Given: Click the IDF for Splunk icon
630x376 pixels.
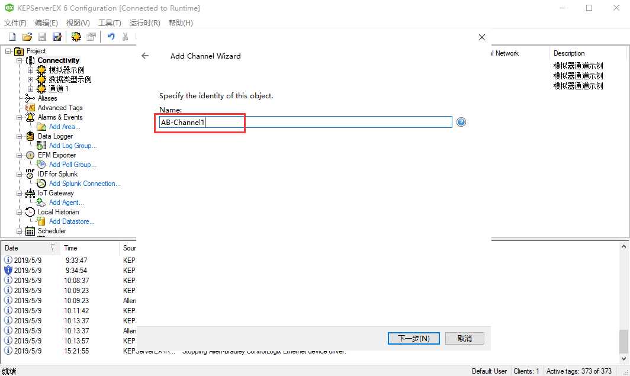Looking at the screenshot, I should pyautogui.click(x=30, y=174).
